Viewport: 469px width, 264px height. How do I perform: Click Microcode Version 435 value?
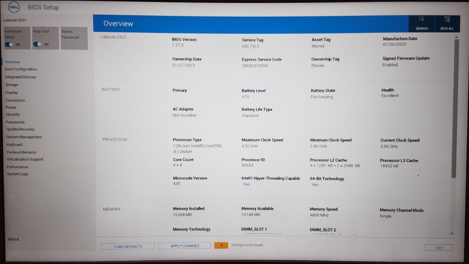(x=177, y=184)
